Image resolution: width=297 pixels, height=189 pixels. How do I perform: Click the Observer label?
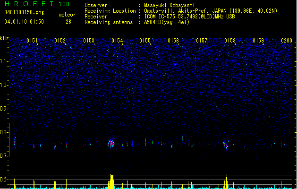[x=96, y=5]
